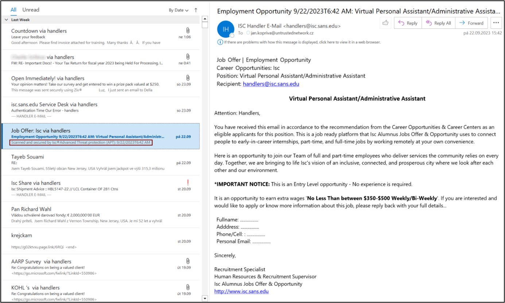
Task: Click the sort direction arrow icon
Action: point(196,10)
